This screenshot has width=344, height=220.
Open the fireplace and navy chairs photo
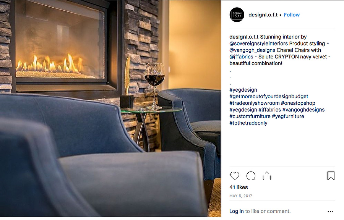tap(110, 109)
